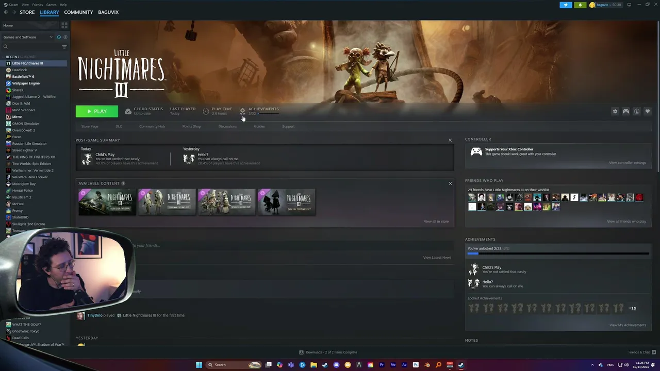Click the taskbar Search box

(x=234, y=365)
